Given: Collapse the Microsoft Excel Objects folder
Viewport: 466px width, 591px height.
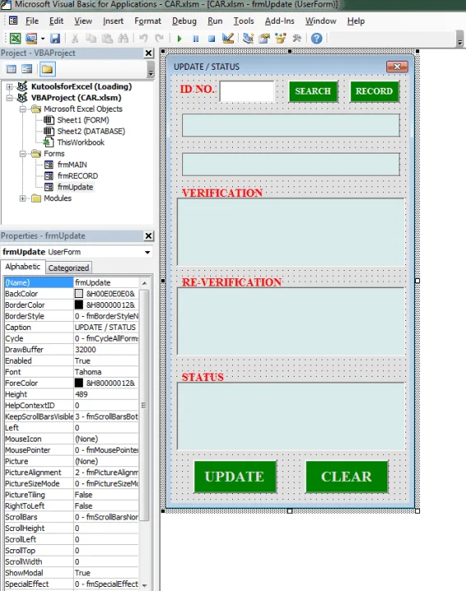Looking at the screenshot, I should [23, 109].
